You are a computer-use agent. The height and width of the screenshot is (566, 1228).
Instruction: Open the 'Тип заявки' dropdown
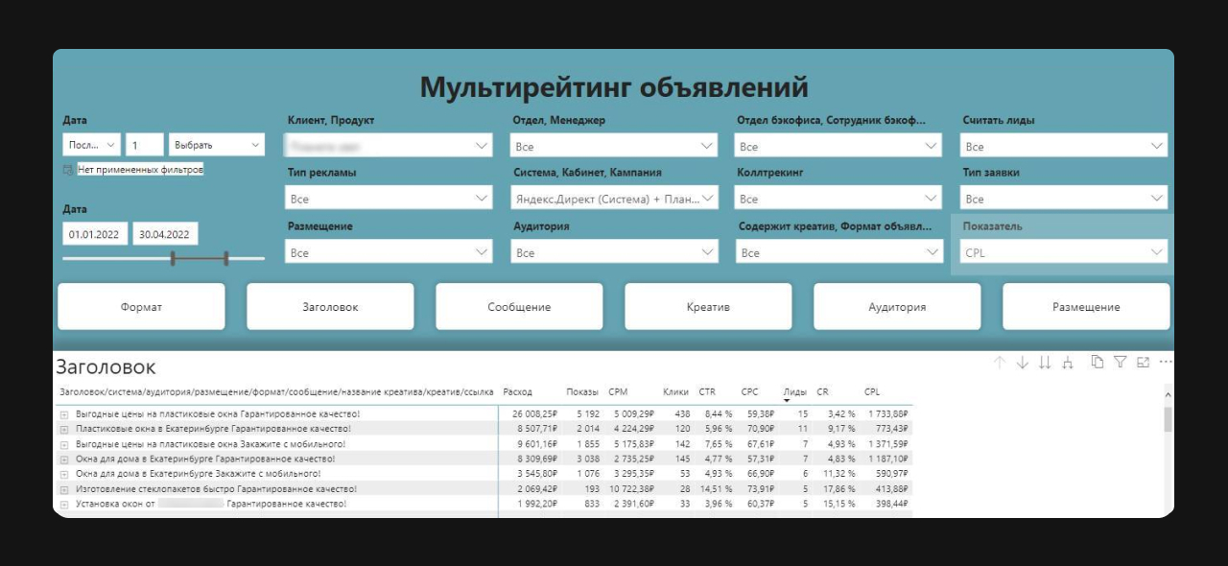[x=1064, y=199]
